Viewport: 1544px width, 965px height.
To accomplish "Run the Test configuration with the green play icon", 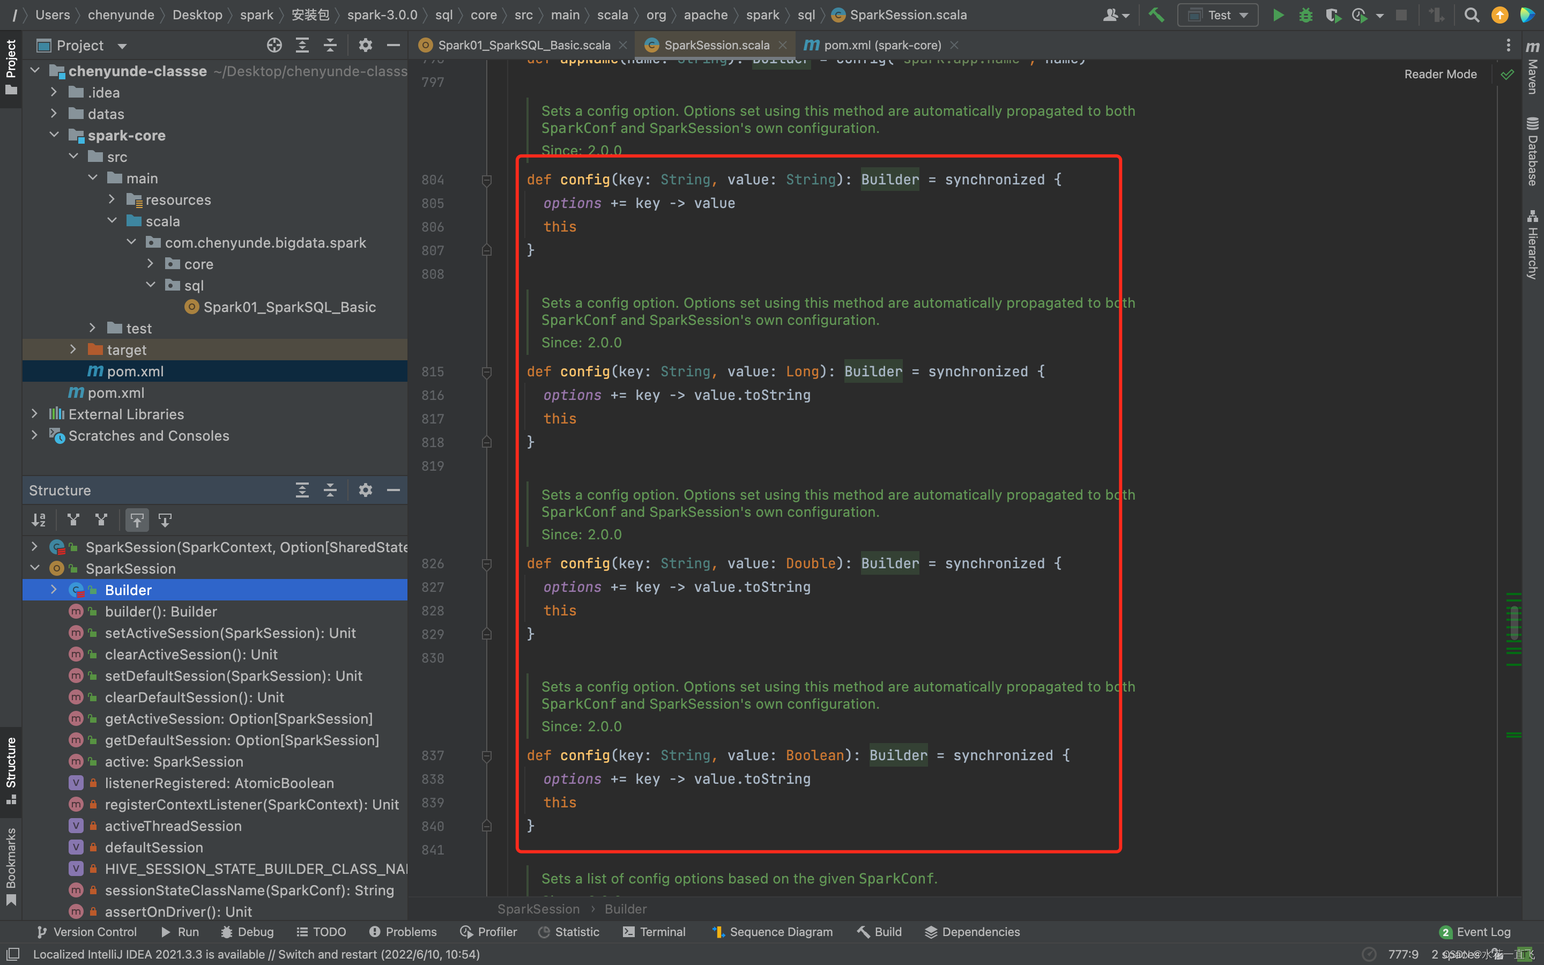I will pos(1278,14).
